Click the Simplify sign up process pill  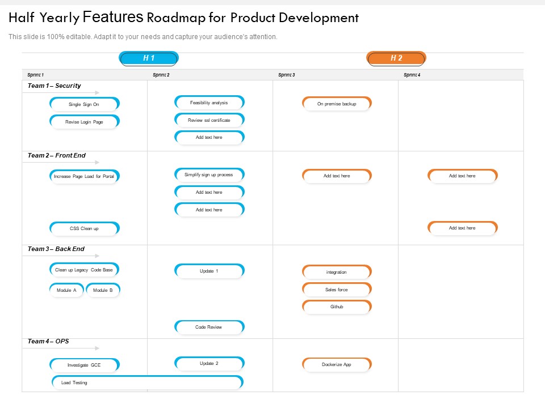[209, 175]
